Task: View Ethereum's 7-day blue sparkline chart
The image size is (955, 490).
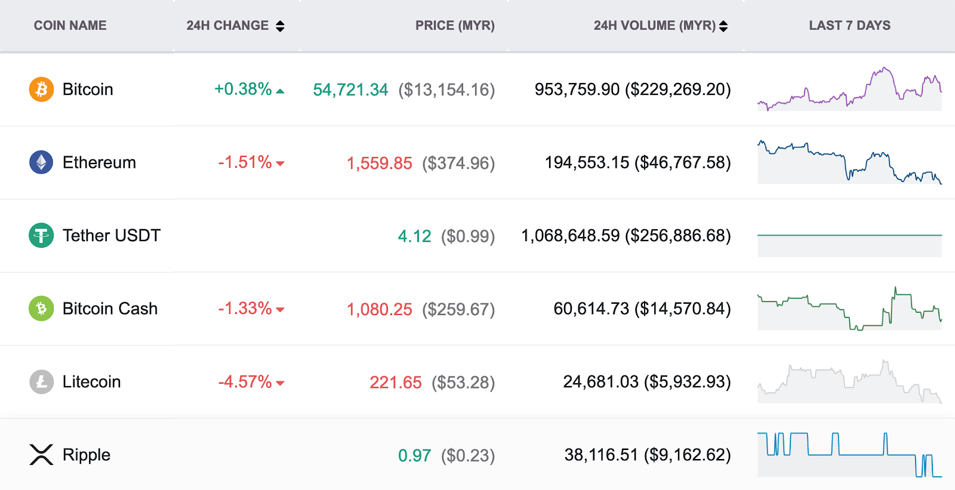Action: [849, 162]
